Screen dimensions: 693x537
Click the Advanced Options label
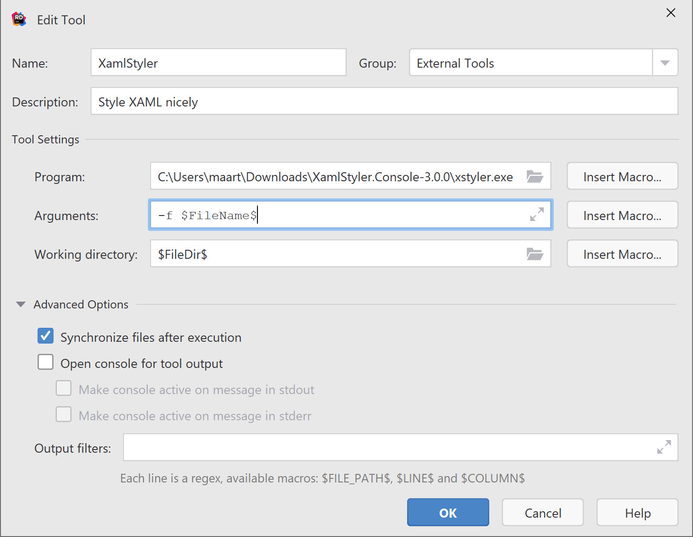pyautogui.click(x=81, y=304)
